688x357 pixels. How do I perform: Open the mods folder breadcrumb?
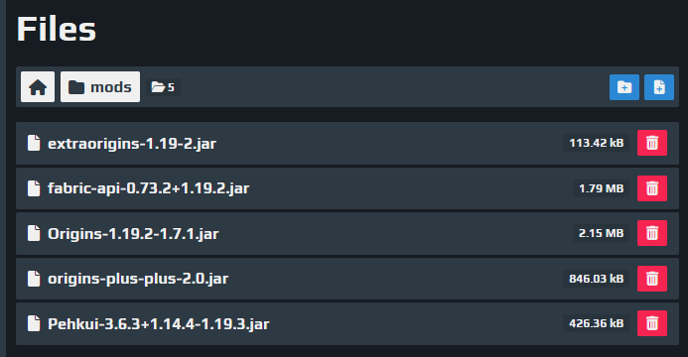100,86
